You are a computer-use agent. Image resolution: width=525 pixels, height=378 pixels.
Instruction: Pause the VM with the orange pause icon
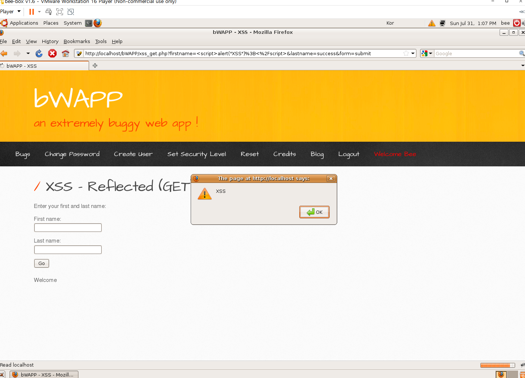tap(32, 12)
